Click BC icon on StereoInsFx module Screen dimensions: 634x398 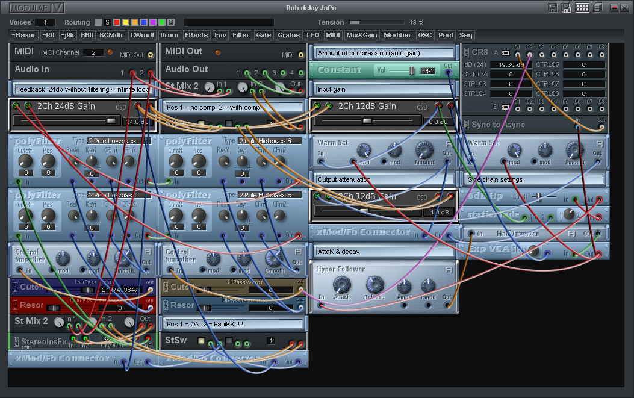(16, 342)
